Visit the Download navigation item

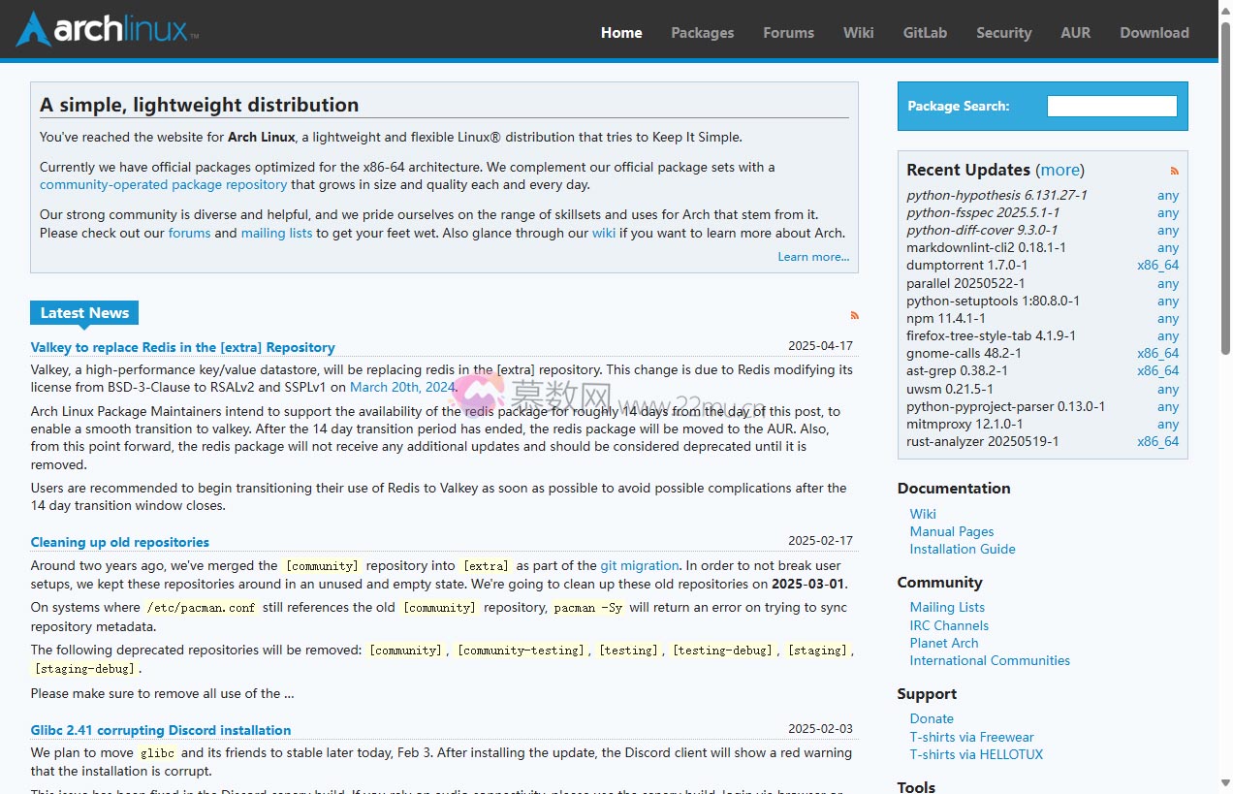[x=1154, y=32]
